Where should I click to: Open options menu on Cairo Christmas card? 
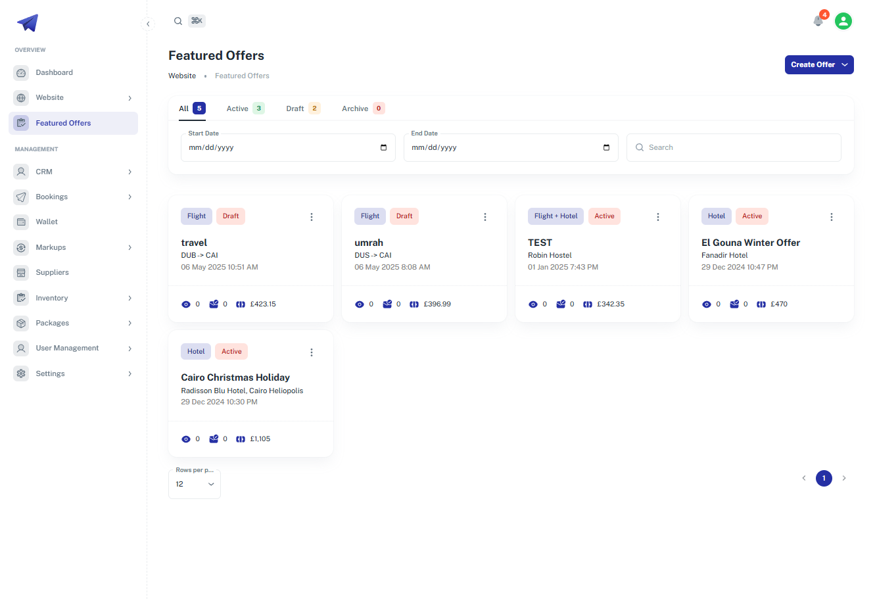tap(312, 352)
